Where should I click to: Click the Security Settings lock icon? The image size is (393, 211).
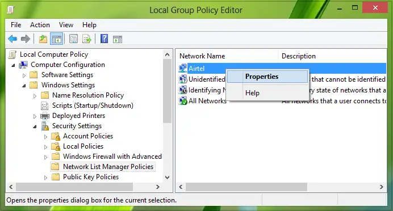[x=45, y=126]
